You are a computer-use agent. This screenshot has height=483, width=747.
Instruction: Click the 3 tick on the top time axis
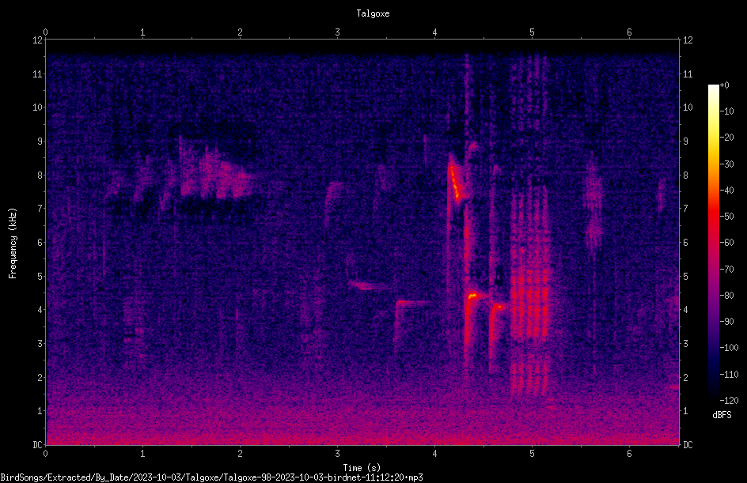337,32
